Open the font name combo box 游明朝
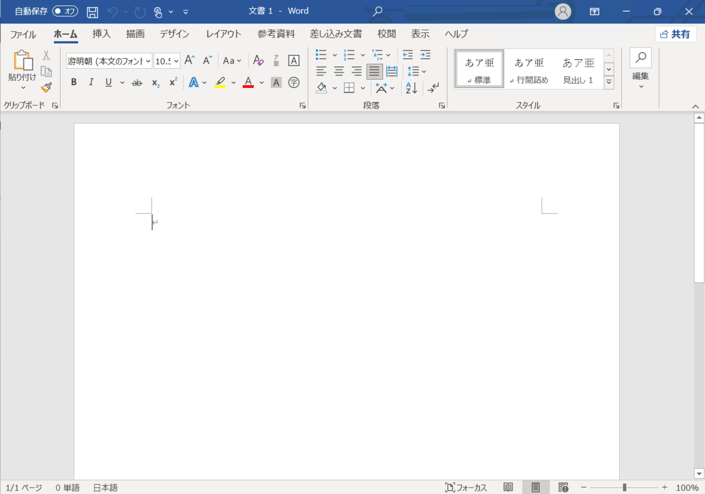 (x=109, y=60)
